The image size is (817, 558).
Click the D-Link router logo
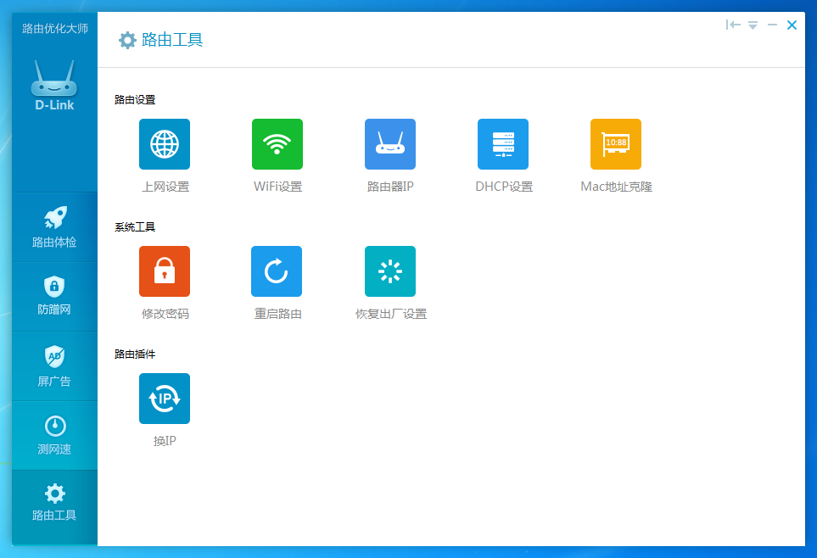point(54,86)
